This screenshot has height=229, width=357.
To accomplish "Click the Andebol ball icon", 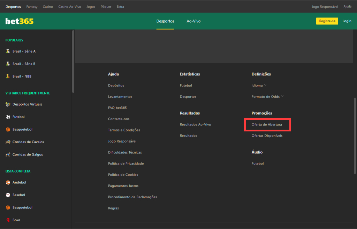I will 8,182.
